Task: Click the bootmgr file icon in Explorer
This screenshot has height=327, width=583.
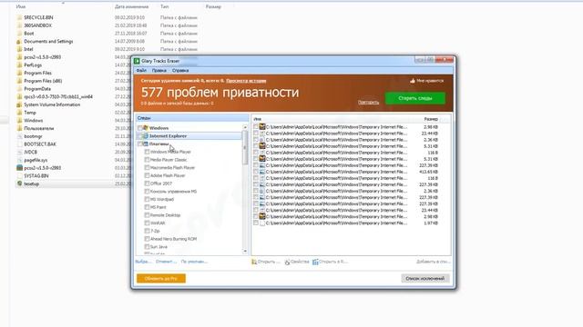Action: [19, 136]
